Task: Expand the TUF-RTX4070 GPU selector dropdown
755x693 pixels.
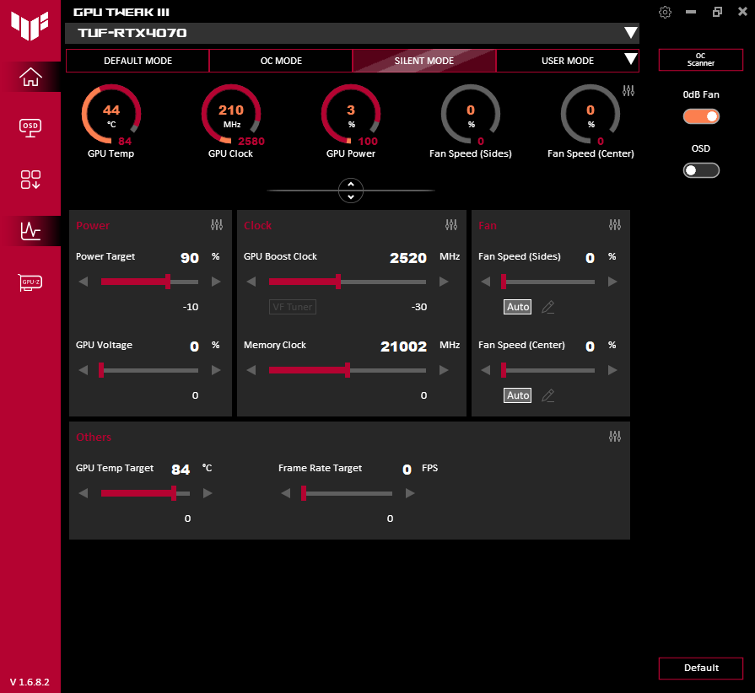Action: click(630, 33)
